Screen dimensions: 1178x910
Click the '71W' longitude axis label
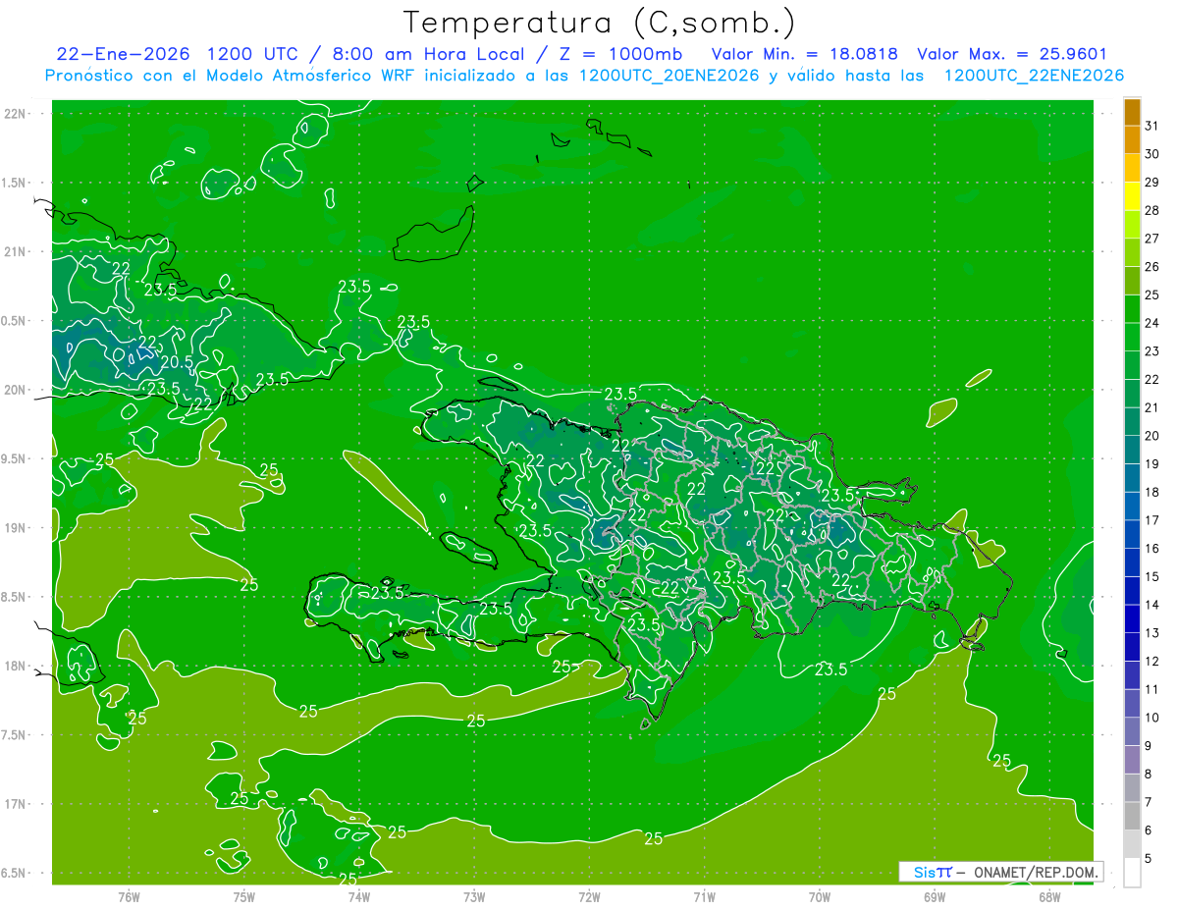(x=704, y=897)
